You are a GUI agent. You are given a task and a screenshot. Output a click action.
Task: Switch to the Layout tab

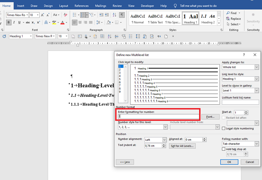(x=64, y=6)
